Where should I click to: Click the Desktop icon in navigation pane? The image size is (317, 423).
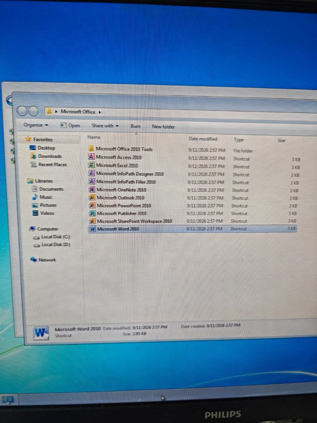click(33, 148)
